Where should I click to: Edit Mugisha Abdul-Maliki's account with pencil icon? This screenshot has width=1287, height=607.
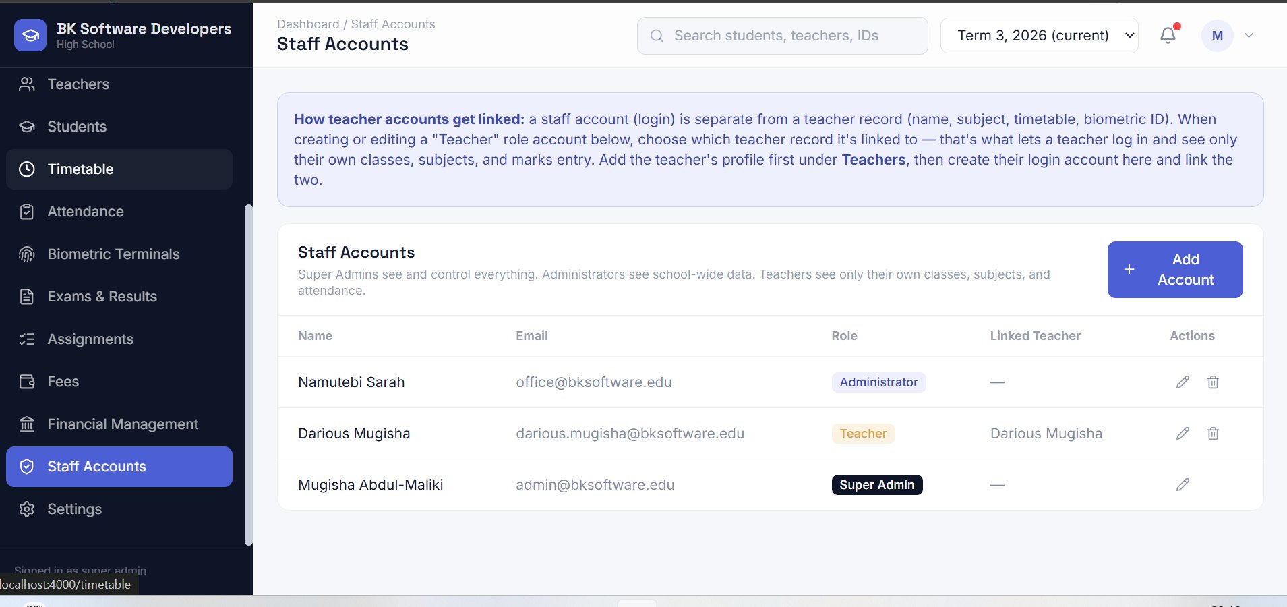(x=1183, y=485)
